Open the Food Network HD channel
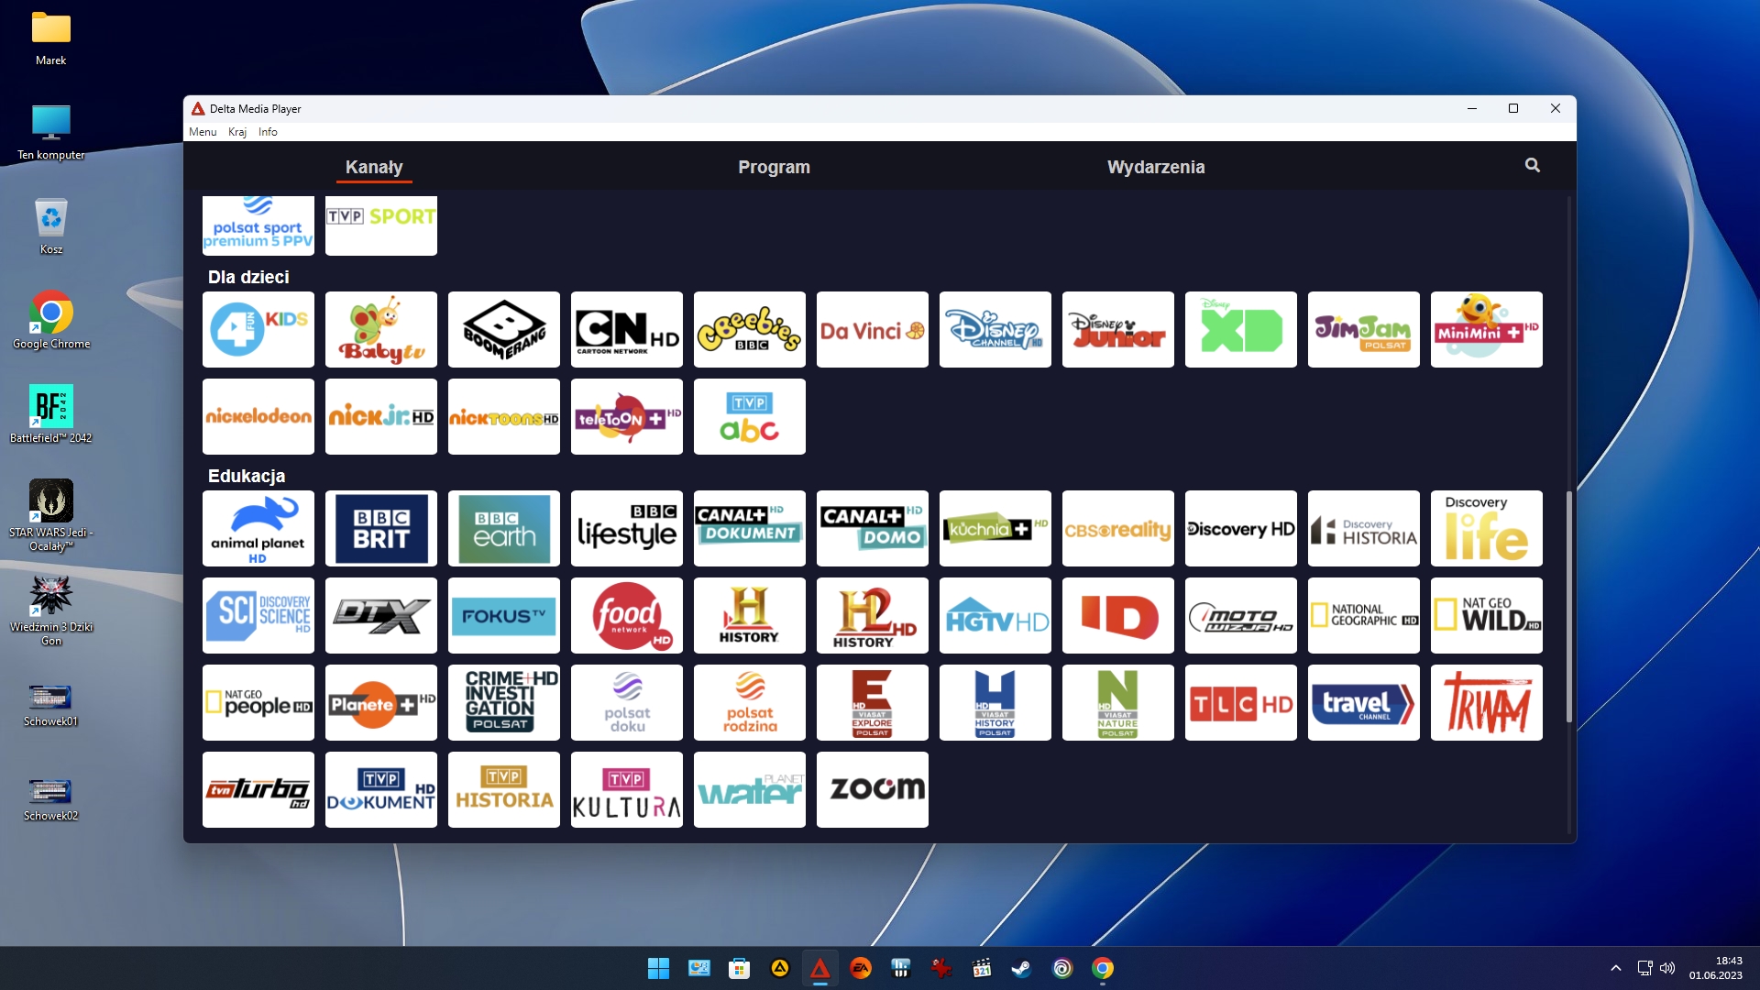The image size is (1760, 990). tap(627, 616)
